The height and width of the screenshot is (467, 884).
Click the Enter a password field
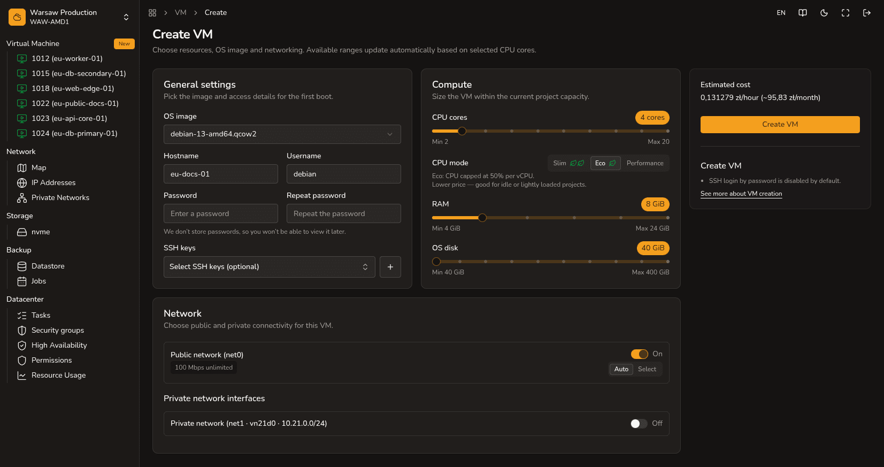point(221,213)
